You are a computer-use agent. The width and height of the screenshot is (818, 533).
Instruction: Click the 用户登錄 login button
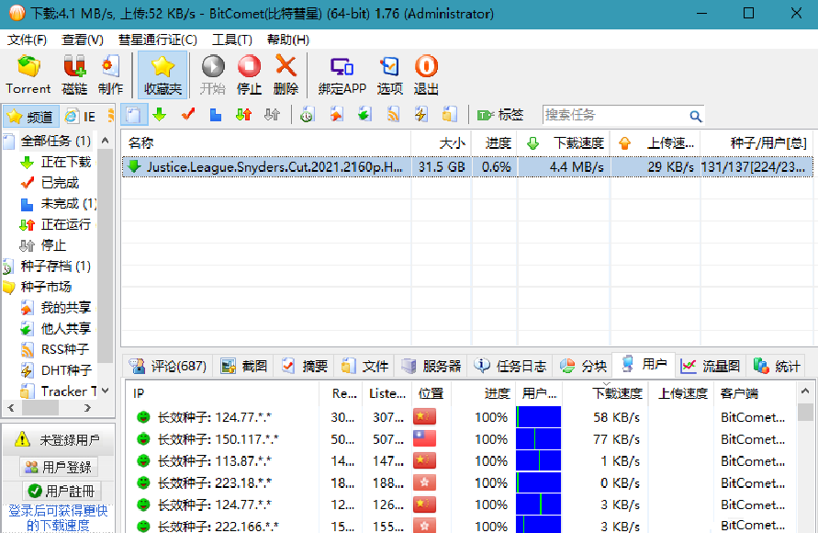(59, 467)
